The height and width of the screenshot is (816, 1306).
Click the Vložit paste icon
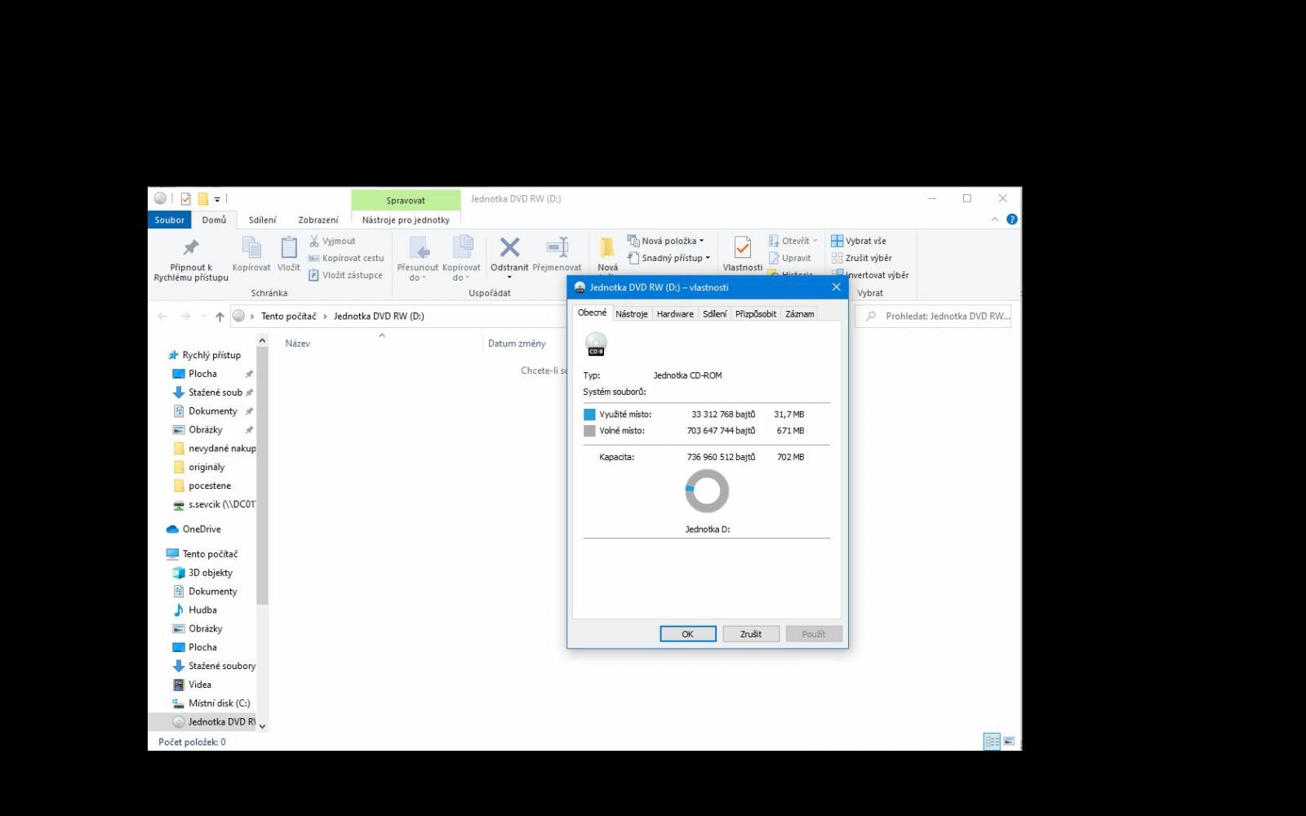click(289, 248)
